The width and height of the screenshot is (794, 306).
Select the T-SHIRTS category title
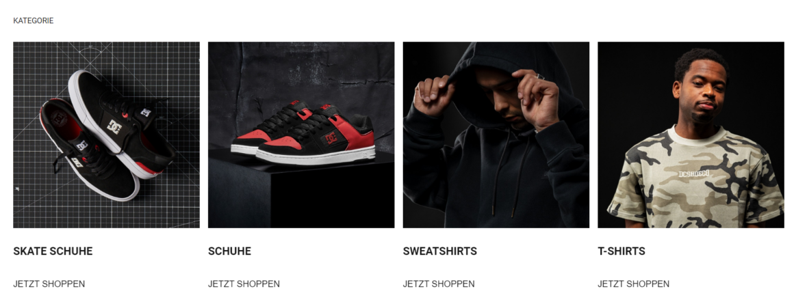pyautogui.click(x=622, y=251)
